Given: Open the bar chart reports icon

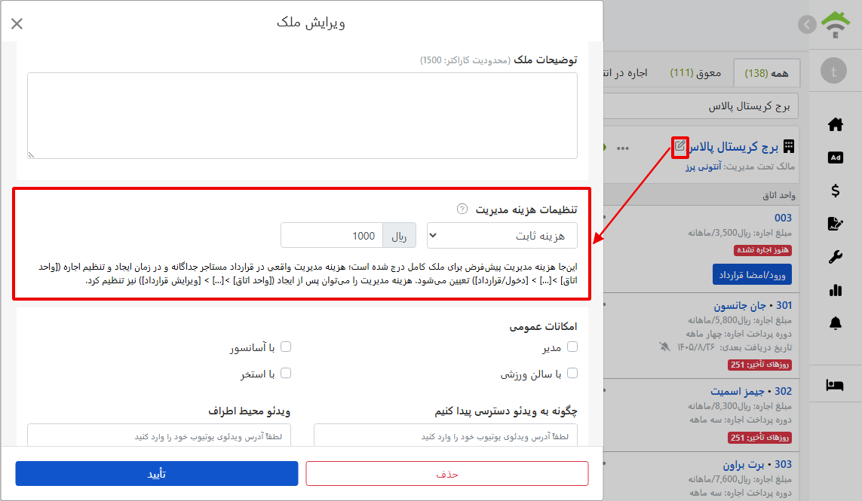Looking at the screenshot, I should click(835, 290).
